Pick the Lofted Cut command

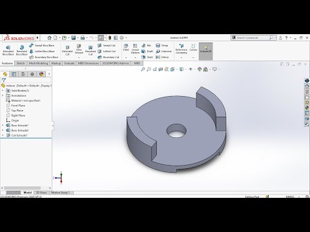pos(107,52)
